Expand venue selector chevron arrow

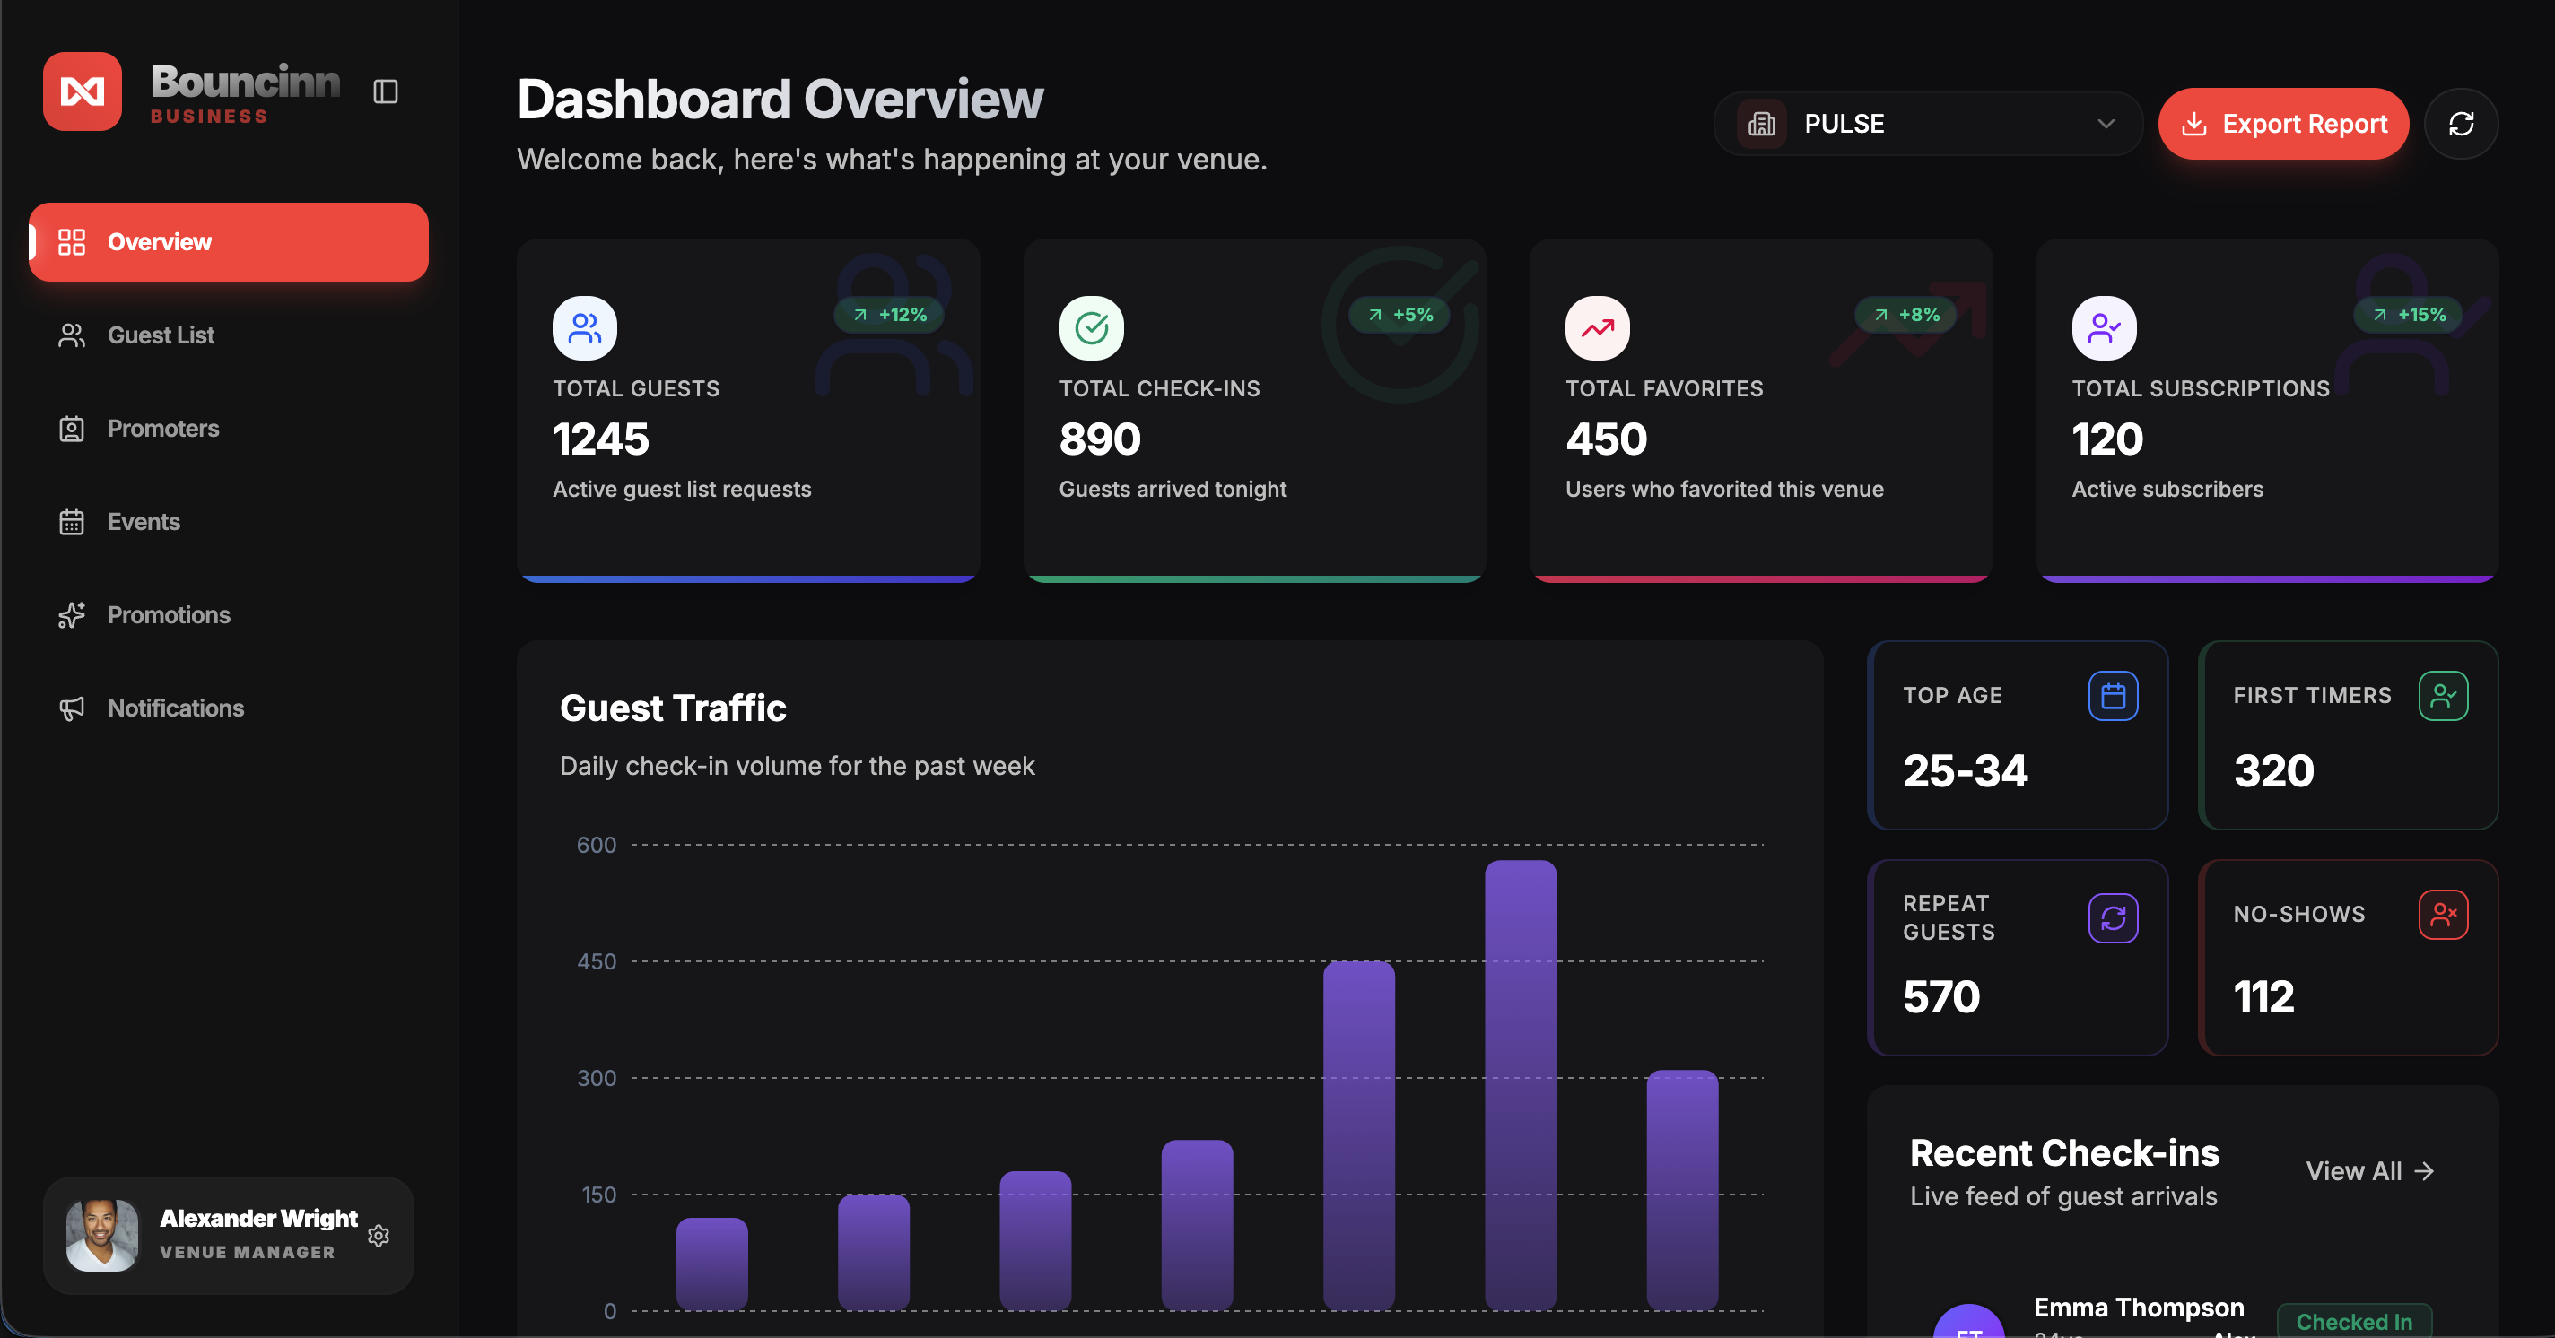click(x=2106, y=124)
